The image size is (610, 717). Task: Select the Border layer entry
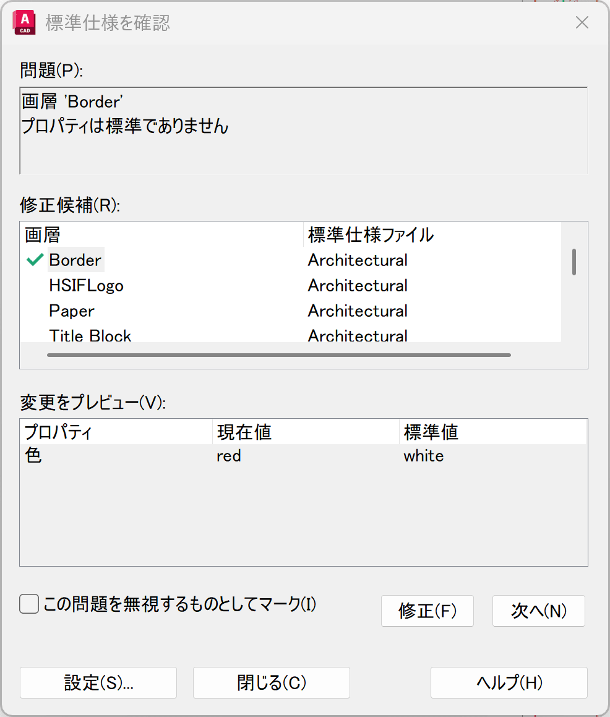coord(75,260)
